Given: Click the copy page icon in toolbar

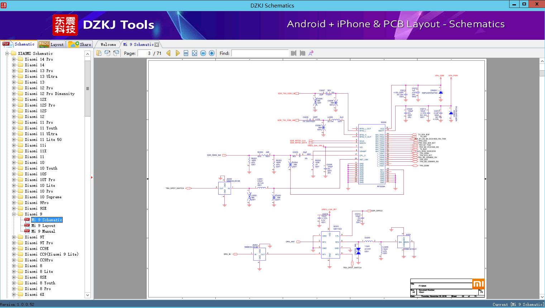Looking at the screenshot, I should coord(99,53).
